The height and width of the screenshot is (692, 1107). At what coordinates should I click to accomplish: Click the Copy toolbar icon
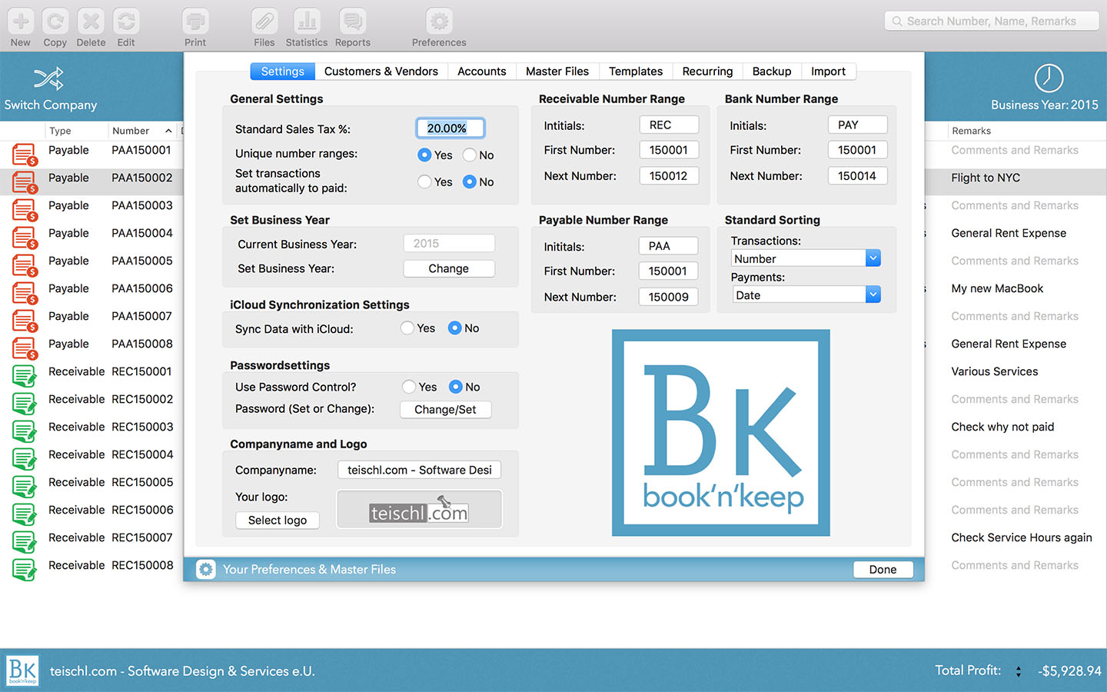pyautogui.click(x=55, y=21)
